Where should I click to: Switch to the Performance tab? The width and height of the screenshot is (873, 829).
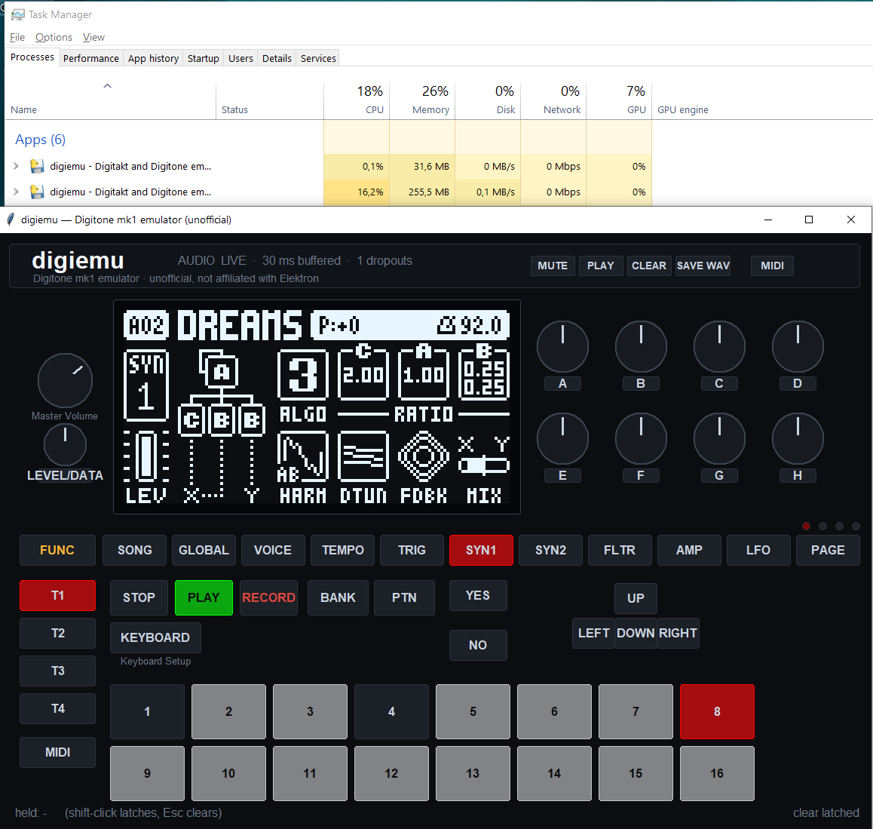90,59
